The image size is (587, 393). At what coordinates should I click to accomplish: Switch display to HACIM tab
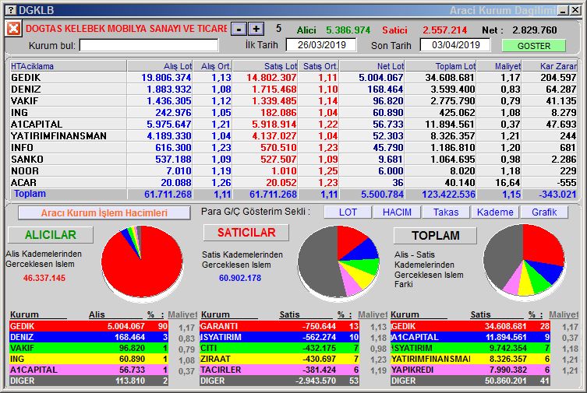pos(397,212)
